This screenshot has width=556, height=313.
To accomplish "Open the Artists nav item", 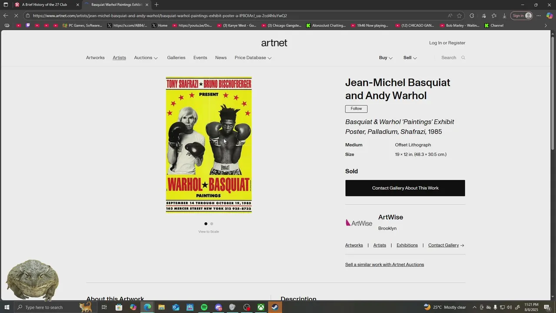I will point(119,58).
